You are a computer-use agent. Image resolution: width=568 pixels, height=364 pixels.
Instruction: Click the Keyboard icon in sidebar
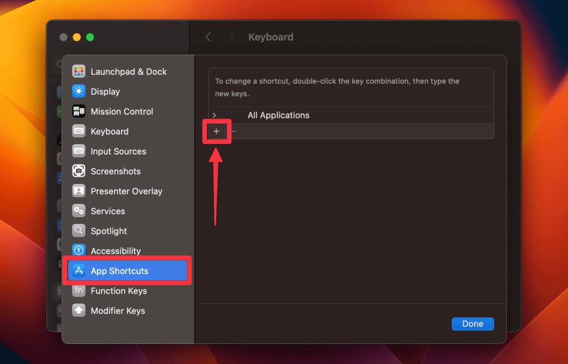(79, 131)
